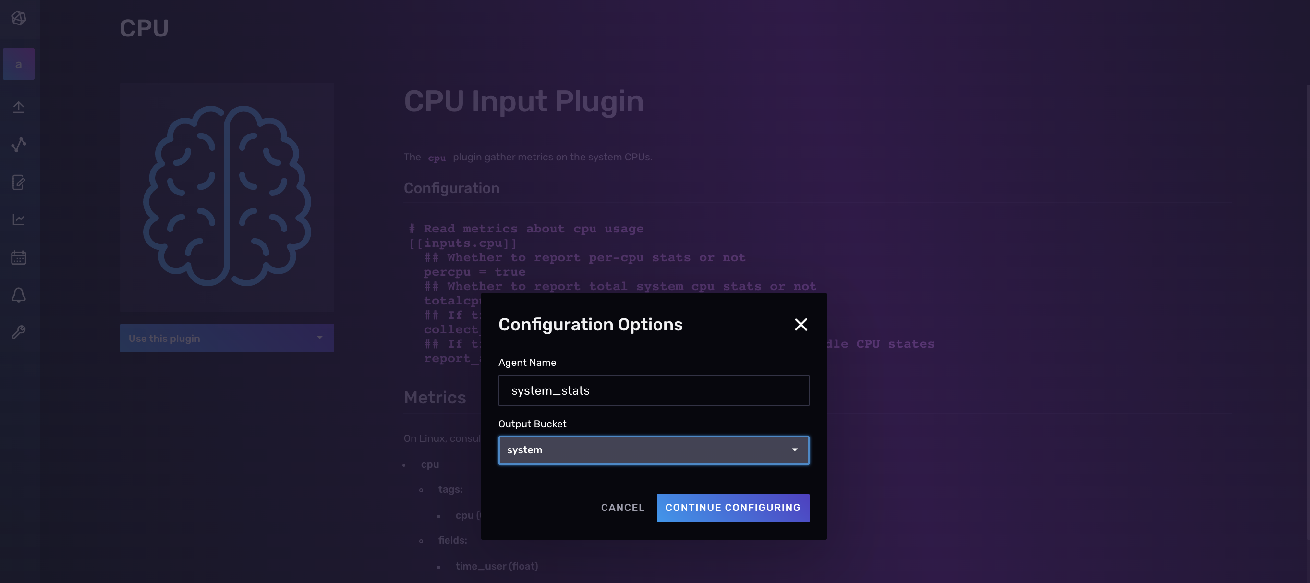Click 'percpu = true' config line
This screenshot has height=583, width=1310.
click(x=475, y=272)
